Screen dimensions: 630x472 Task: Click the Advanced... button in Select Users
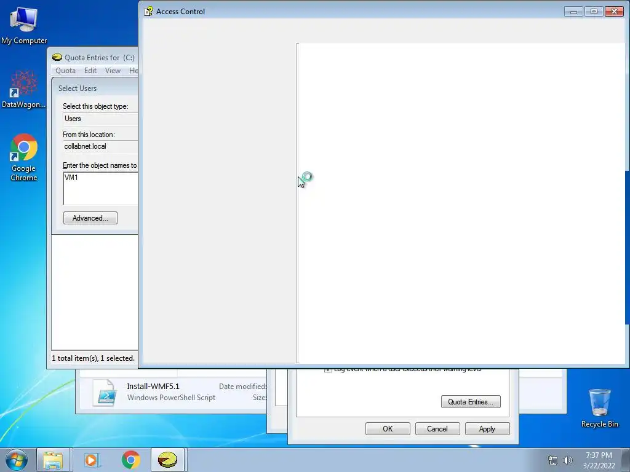[x=90, y=218]
